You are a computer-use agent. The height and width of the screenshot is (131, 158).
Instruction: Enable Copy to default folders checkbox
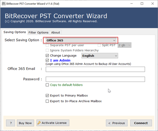[x=47, y=85]
